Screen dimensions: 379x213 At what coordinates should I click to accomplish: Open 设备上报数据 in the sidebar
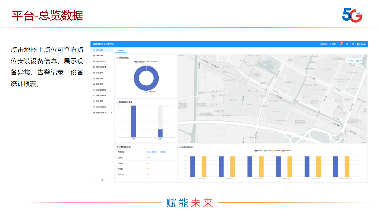pos(101,90)
